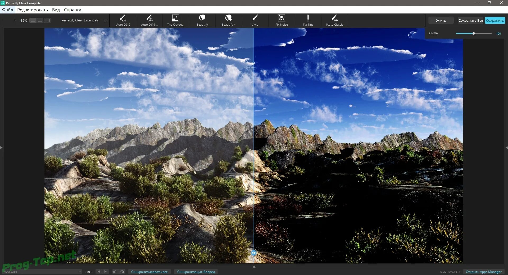508x275 pixels.
Task: Apply the iAuto Classic preset
Action: [x=334, y=20]
